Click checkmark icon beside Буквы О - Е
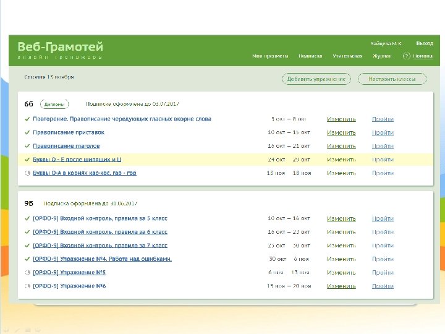Viewport: 445px width, 334px height. pos(27,160)
